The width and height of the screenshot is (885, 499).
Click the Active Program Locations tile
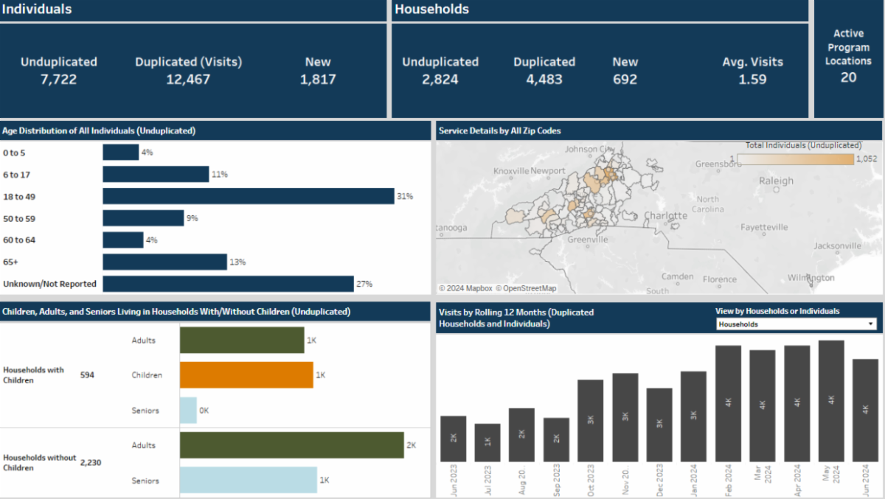848,57
